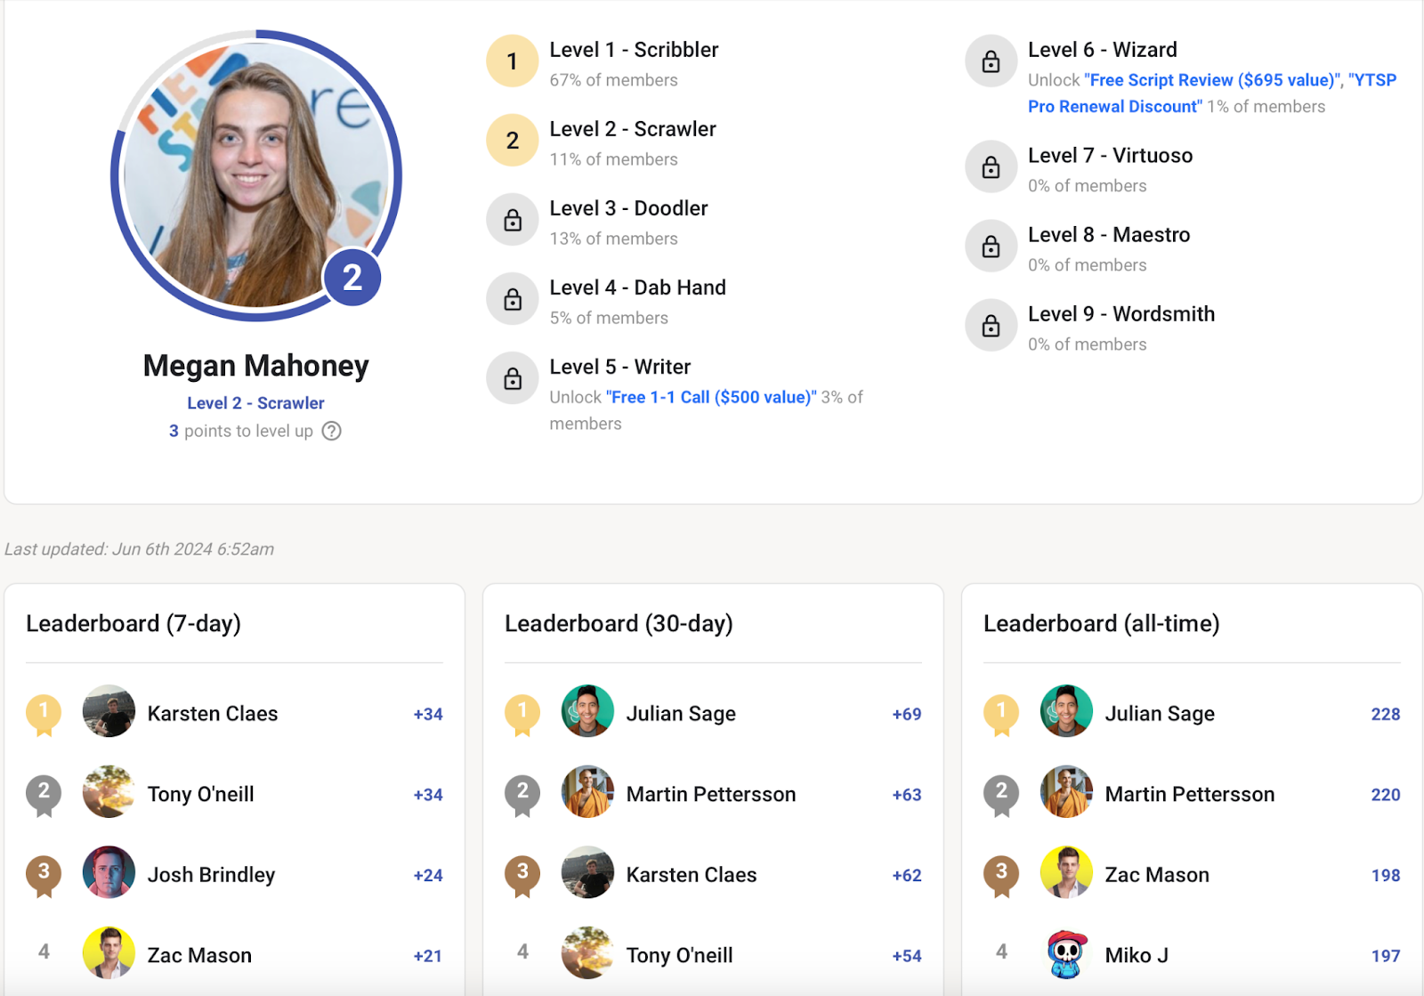Click the lock icon for Level 6 Wizard
This screenshot has height=996, width=1424.
[991, 61]
